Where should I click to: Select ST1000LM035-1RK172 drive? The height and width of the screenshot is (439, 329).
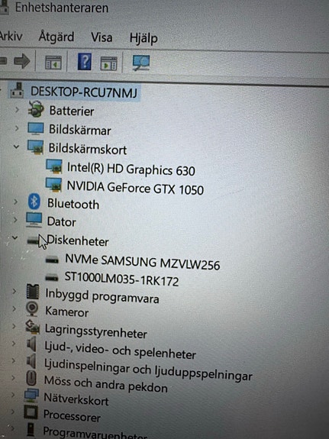coord(121,279)
